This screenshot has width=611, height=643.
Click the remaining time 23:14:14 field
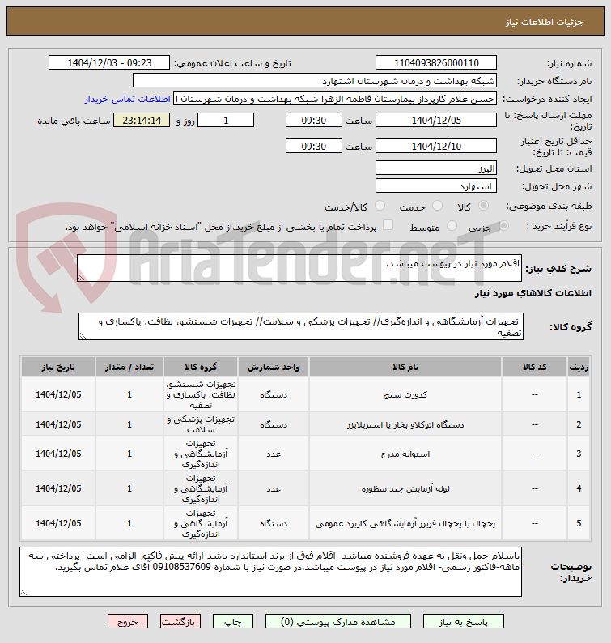[142, 121]
